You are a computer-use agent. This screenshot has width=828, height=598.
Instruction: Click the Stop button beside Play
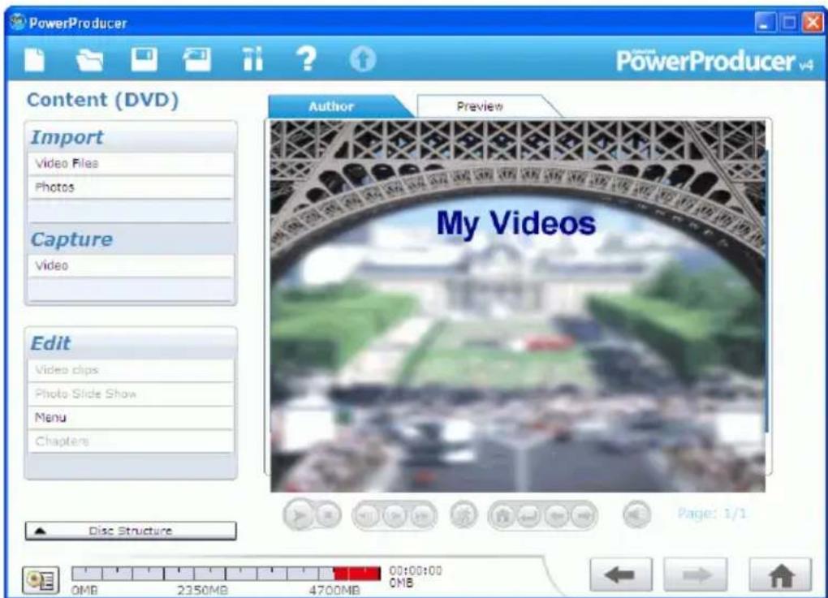pyautogui.click(x=328, y=514)
